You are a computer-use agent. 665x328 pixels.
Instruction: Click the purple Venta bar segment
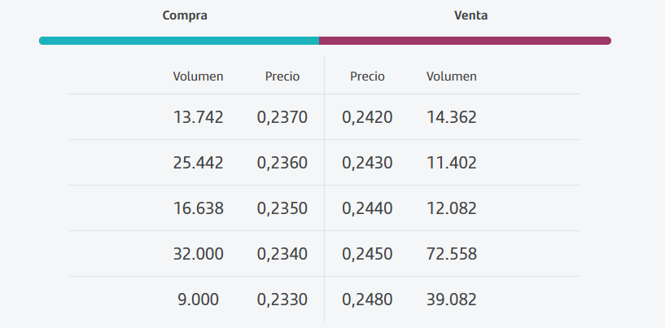464,41
